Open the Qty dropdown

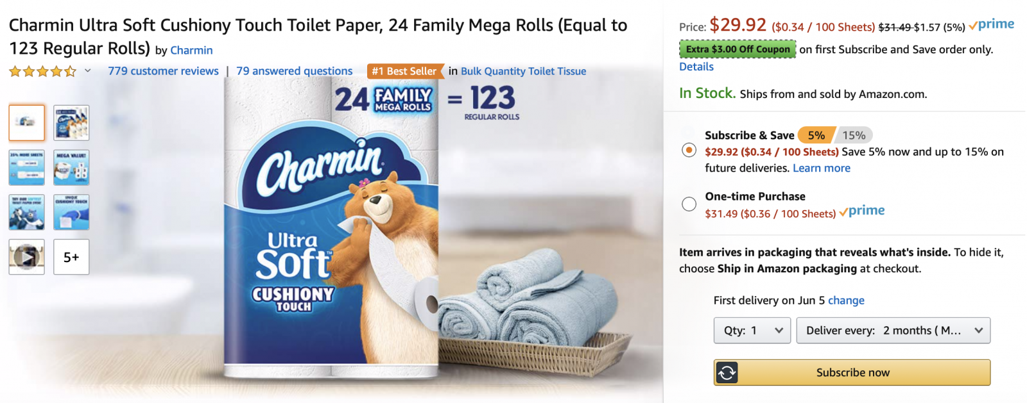[x=752, y=331]
